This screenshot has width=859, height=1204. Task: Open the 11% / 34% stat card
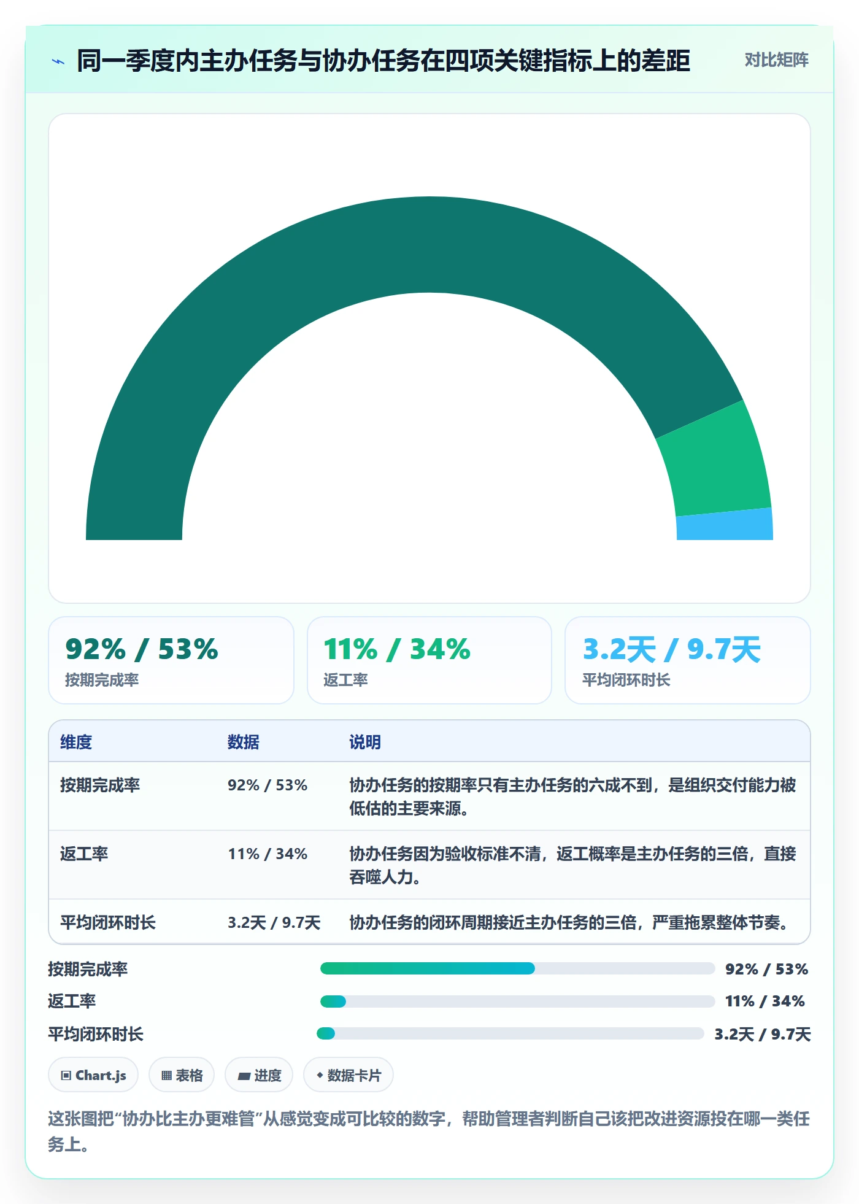[429, 660]
